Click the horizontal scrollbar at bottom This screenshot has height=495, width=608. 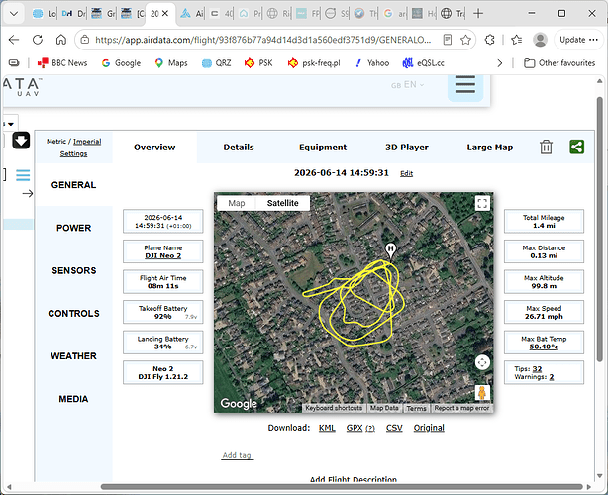(x=342, y=487)
